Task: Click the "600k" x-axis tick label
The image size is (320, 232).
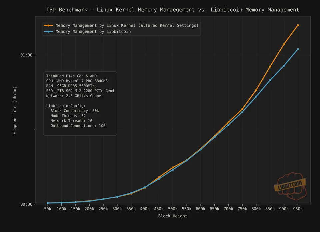Action: click(200, 209)
